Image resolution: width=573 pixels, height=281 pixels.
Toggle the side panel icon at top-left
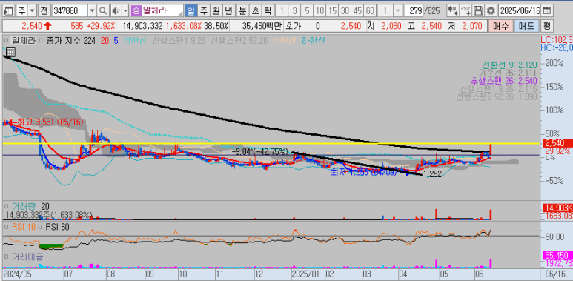click(x=9, y=10)
